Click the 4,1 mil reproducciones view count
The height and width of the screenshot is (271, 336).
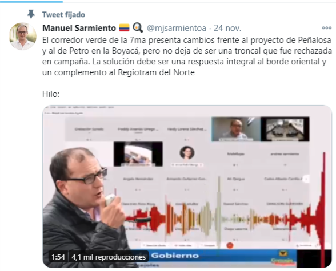[109, 257]
